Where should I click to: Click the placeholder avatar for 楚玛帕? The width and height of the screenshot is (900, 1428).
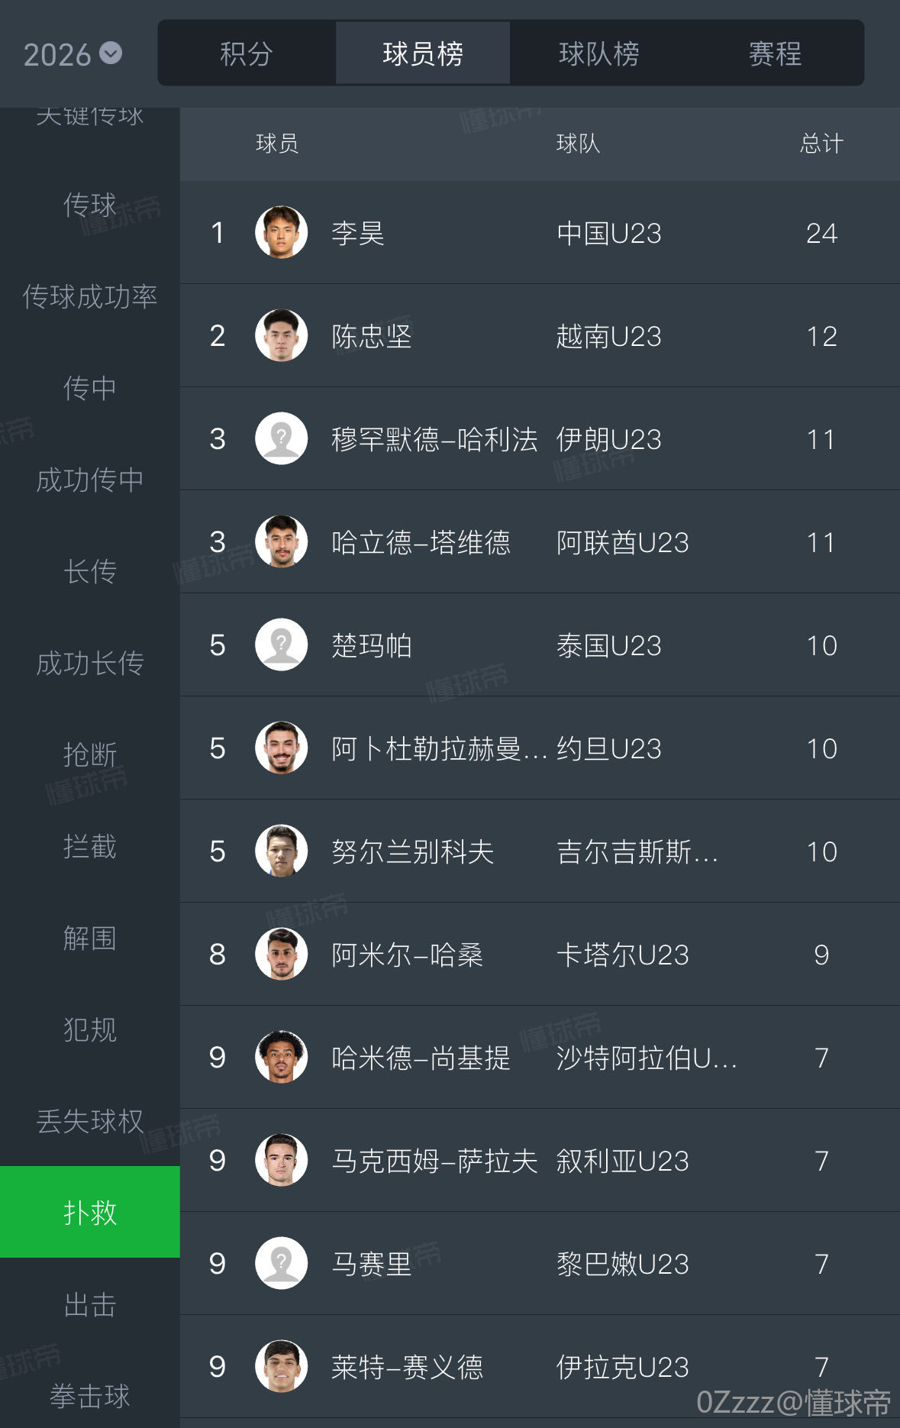(281, 645)
